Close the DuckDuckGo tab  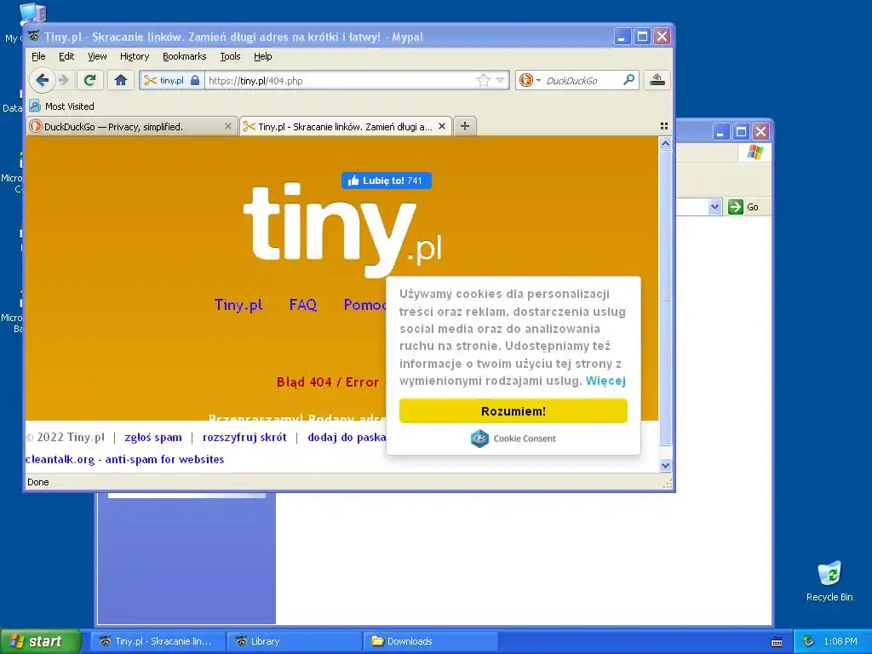pos(228,126)
